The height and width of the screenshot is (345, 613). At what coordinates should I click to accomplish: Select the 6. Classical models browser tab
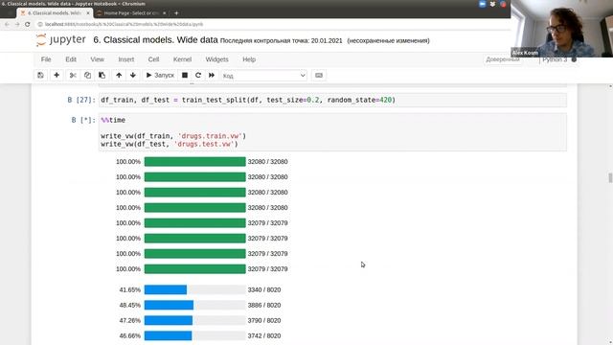coord(54,12)
